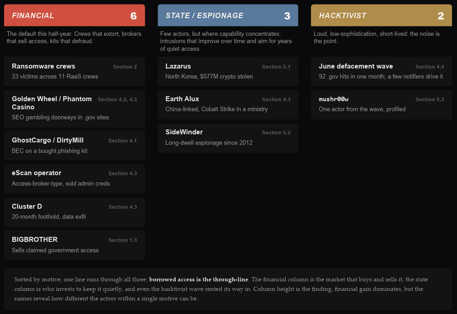Viewport: 457px width, 314px height.
Task: Open the Ransomware crews card
Action: [x=74, y=71]
